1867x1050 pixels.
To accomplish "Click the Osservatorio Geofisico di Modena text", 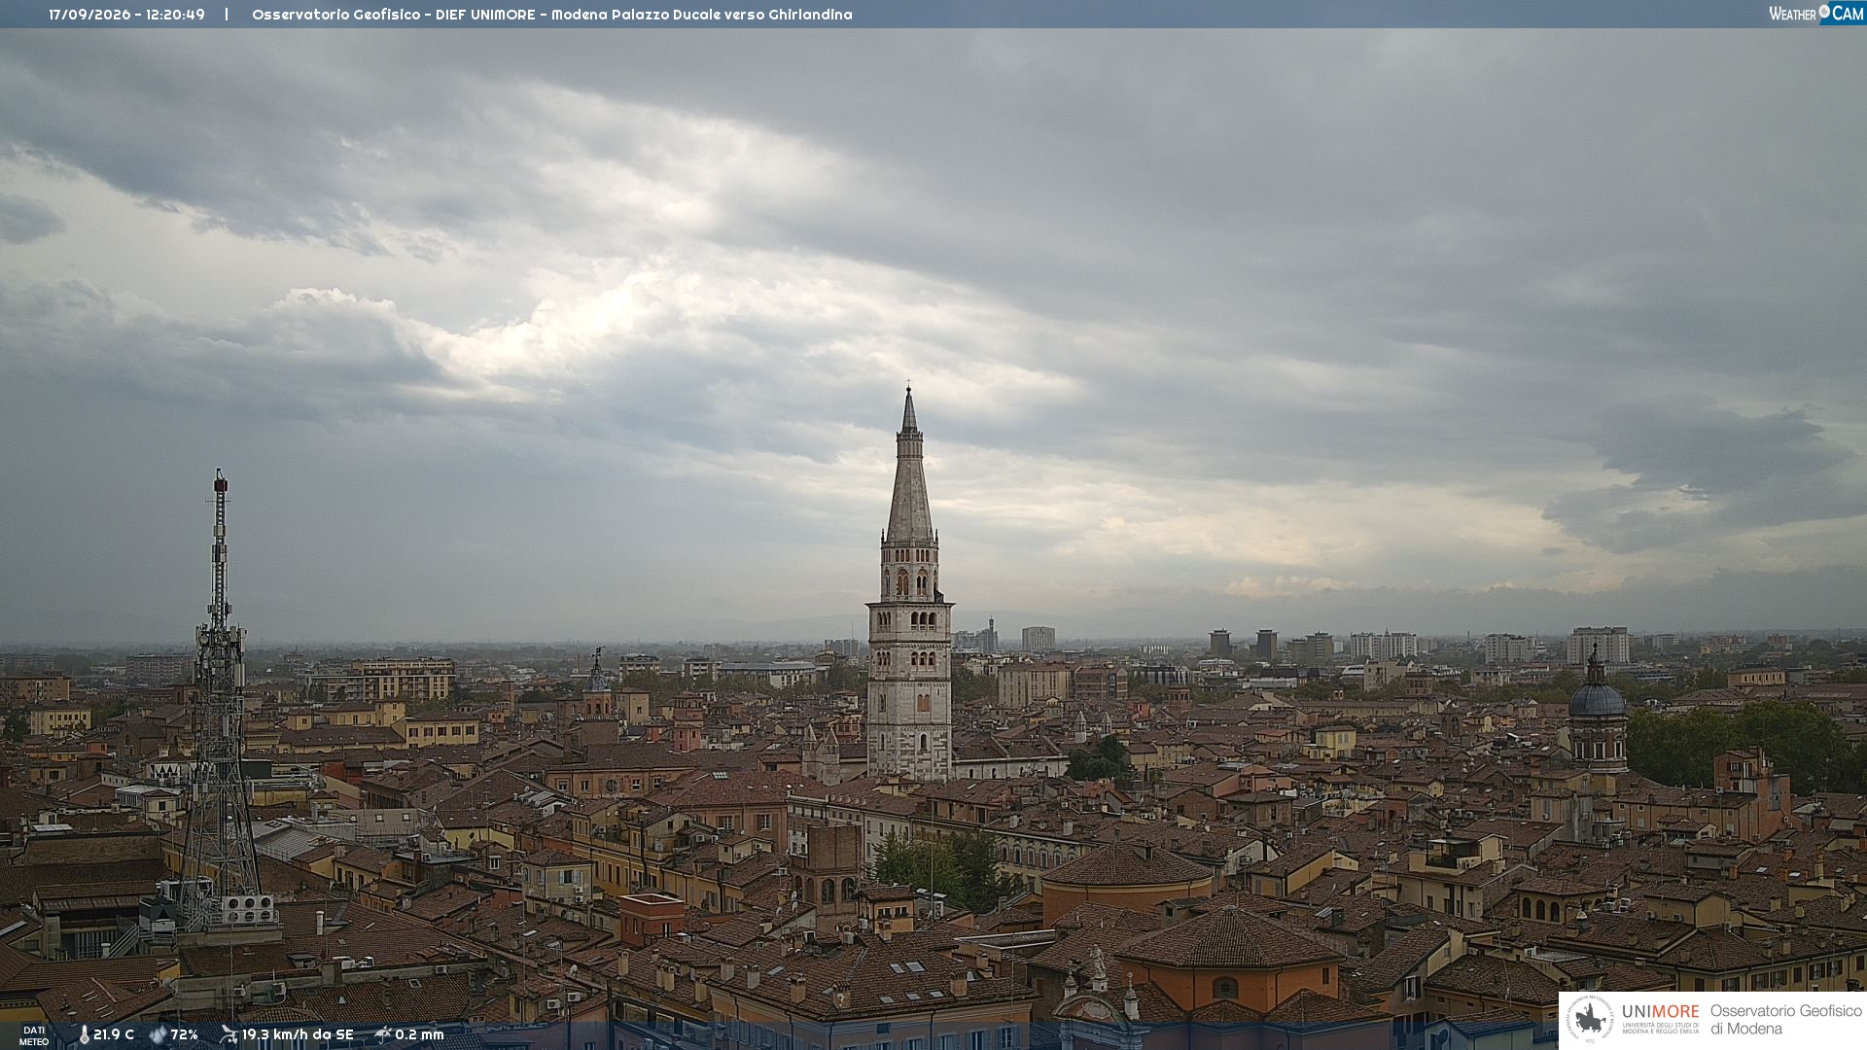I will [x=1785, y=1020].
